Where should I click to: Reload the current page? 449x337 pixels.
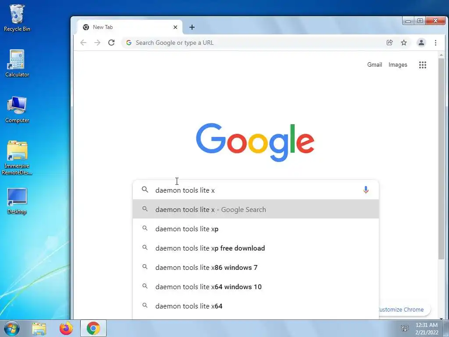[x=111, y=43]
